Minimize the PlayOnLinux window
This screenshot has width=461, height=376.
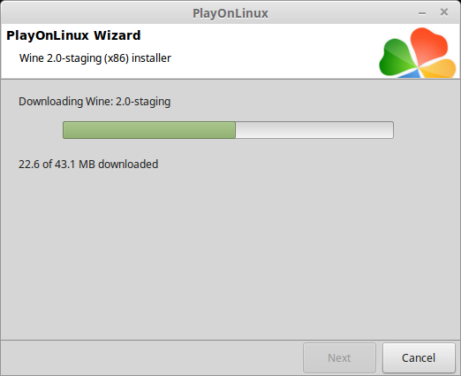click(x=422, y=12)
